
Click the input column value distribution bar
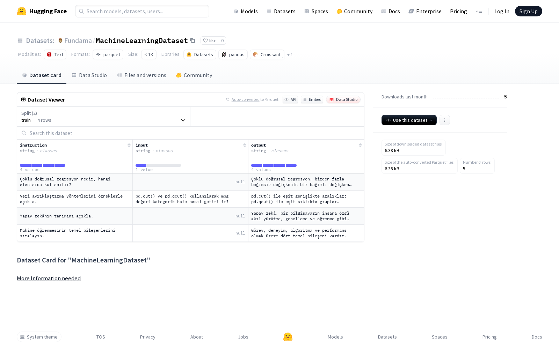coord(158,165)
